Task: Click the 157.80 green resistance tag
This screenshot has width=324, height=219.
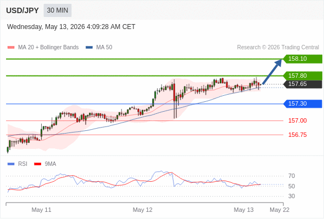Action: pos(303,76)
